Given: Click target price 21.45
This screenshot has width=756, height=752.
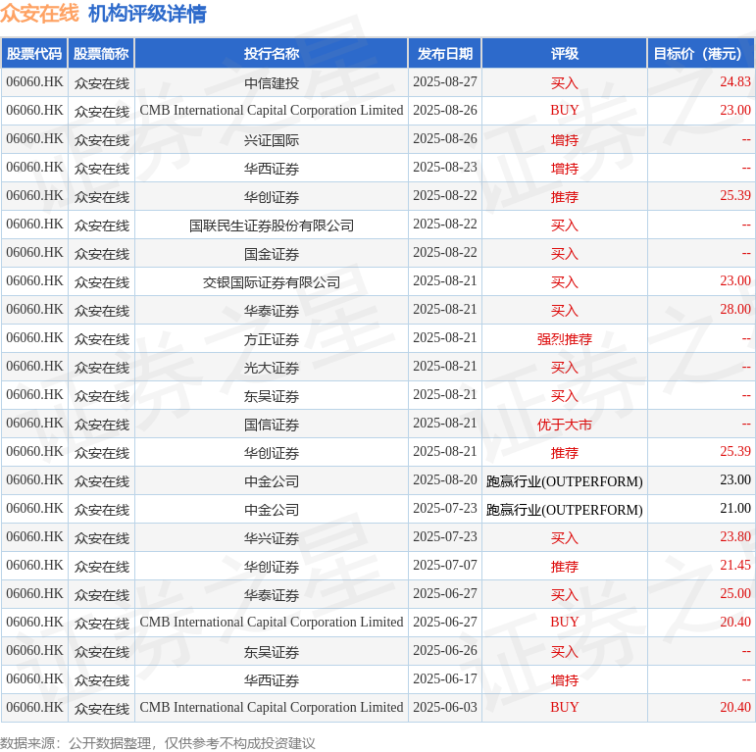Looking at the screenshot, I should pos(735,566).
